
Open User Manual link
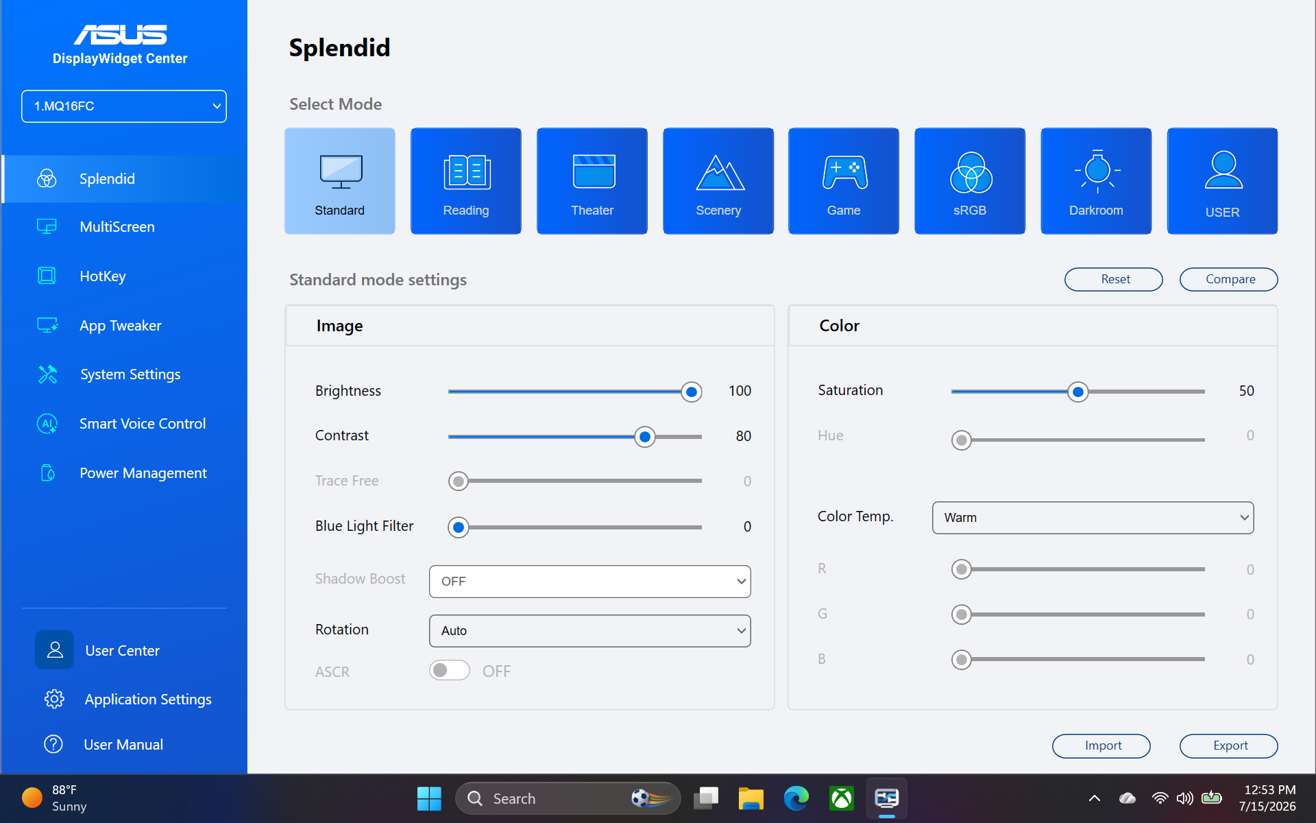(x=123, y=745)
